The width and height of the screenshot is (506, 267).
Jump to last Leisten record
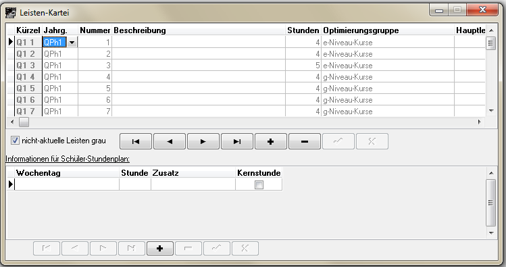pos(237,141)
